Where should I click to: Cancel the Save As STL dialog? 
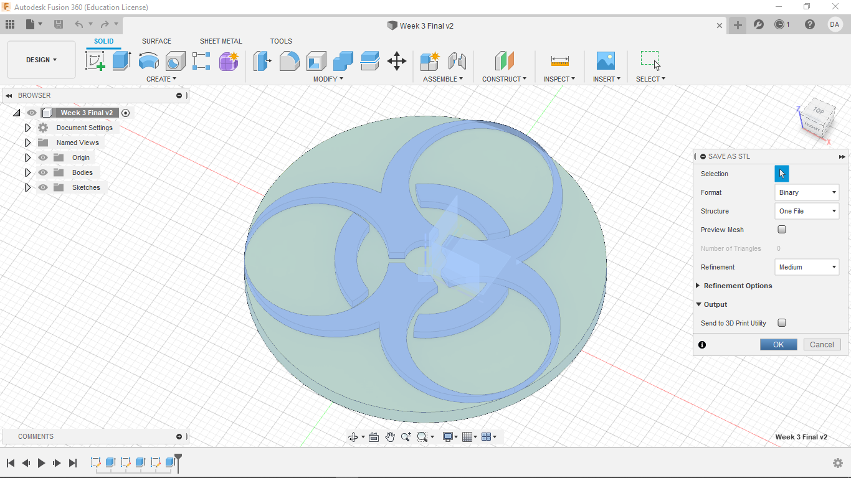822,344
